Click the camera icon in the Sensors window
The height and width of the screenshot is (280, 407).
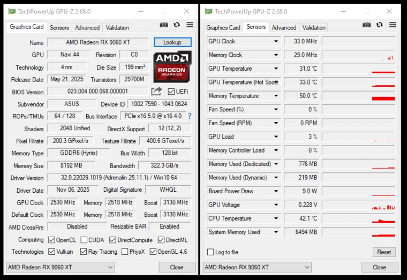tap(366, 25)
